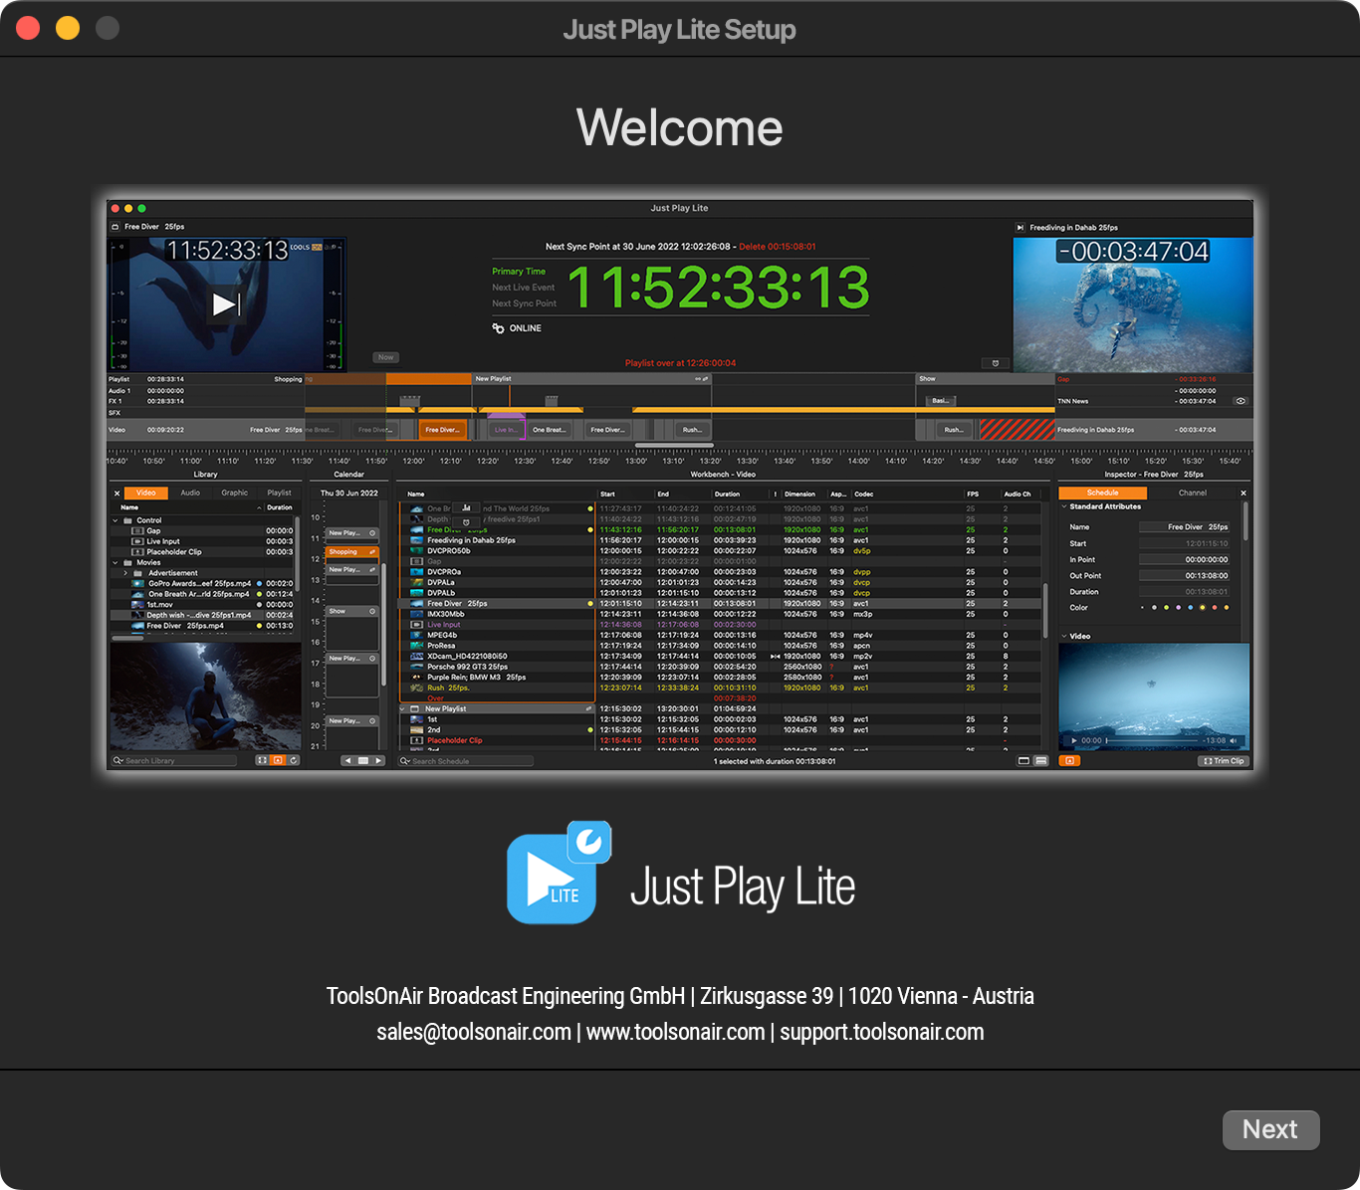Close the Inspector panel with the X icon
Screen dimensions: 1360x1190
[x=1244, y=493]
